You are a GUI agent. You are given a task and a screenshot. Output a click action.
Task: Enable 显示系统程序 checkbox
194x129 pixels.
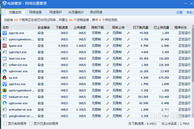(5, 123)
